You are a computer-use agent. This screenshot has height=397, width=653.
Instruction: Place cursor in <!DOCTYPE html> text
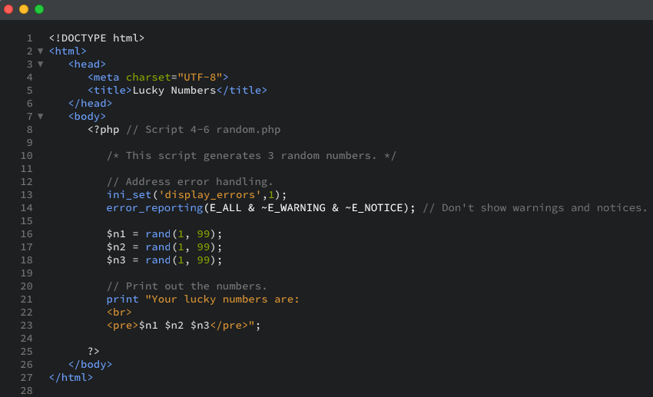(97, 38)
